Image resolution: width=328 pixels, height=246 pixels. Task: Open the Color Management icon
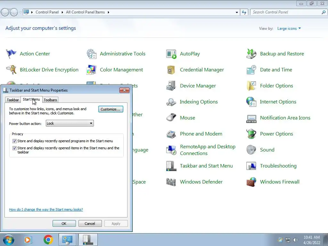(x=91, y=70)
